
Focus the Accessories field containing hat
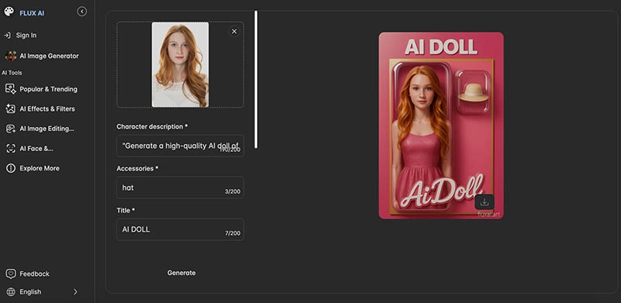[x=180, y=188]
